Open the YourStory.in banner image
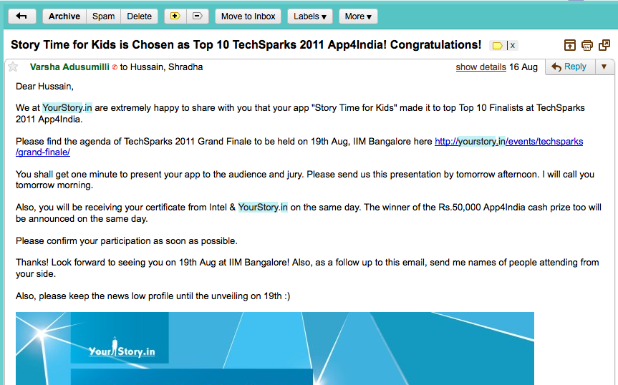 (275, 349)
